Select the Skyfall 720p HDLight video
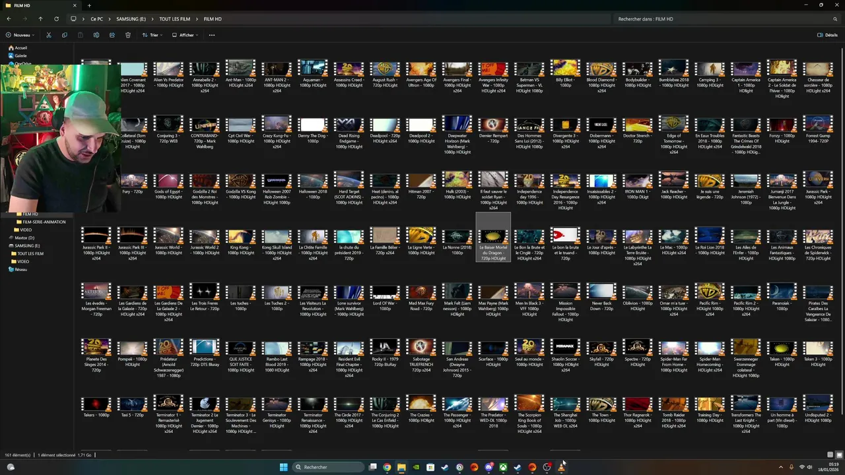The height and width of the screenshot is (475, 845). point(601,354)
